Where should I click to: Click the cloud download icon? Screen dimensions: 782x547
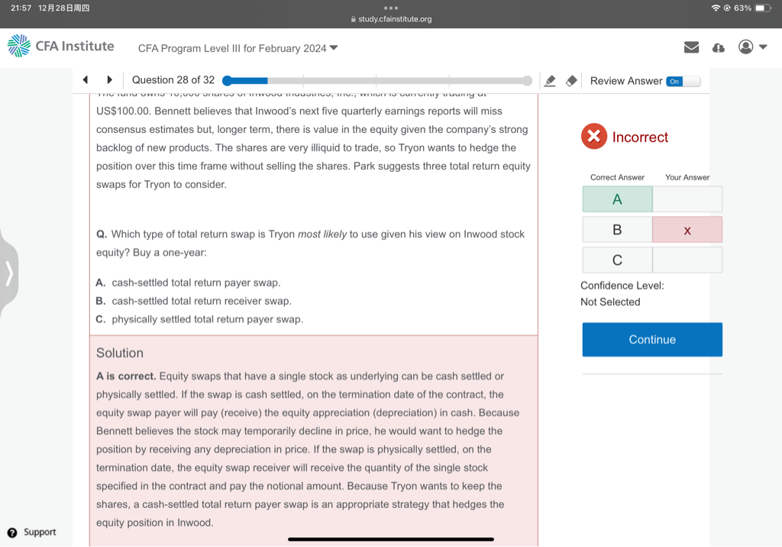(718, 47)
